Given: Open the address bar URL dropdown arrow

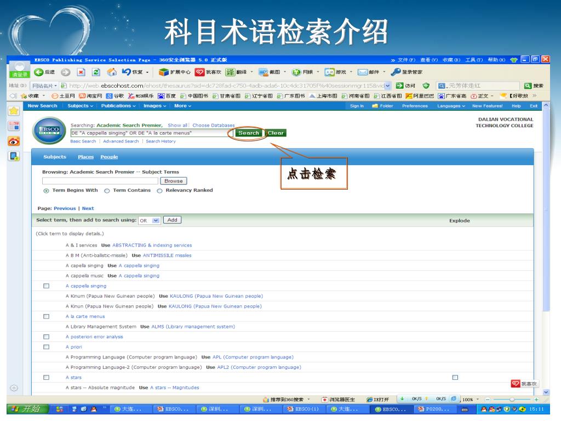Looking at the screenshot, I should point(388,86).
